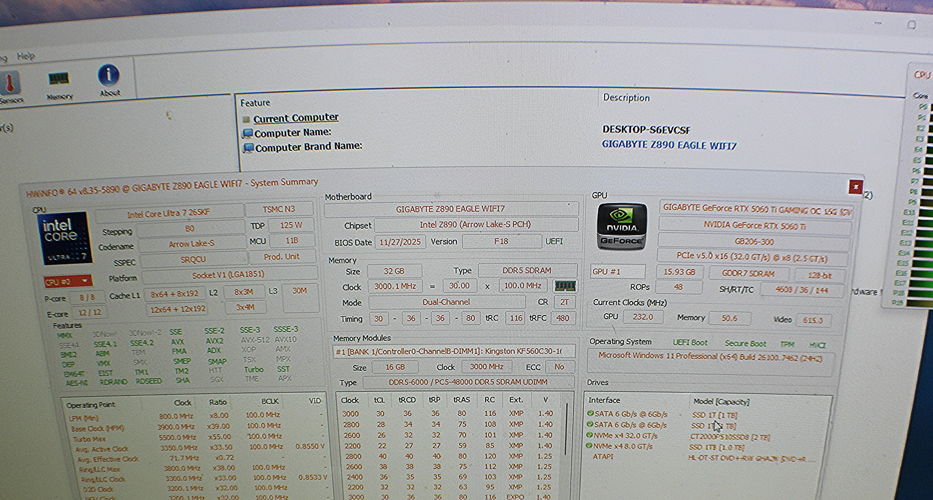Image resolution: width=933 pixels, height=500 pixels.
Task: Click the Computer Brand Name row icon
Action: (248, 148)
